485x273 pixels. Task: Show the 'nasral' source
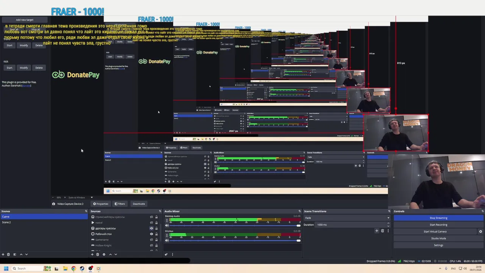pyautogui.click(x=152, y=223)
